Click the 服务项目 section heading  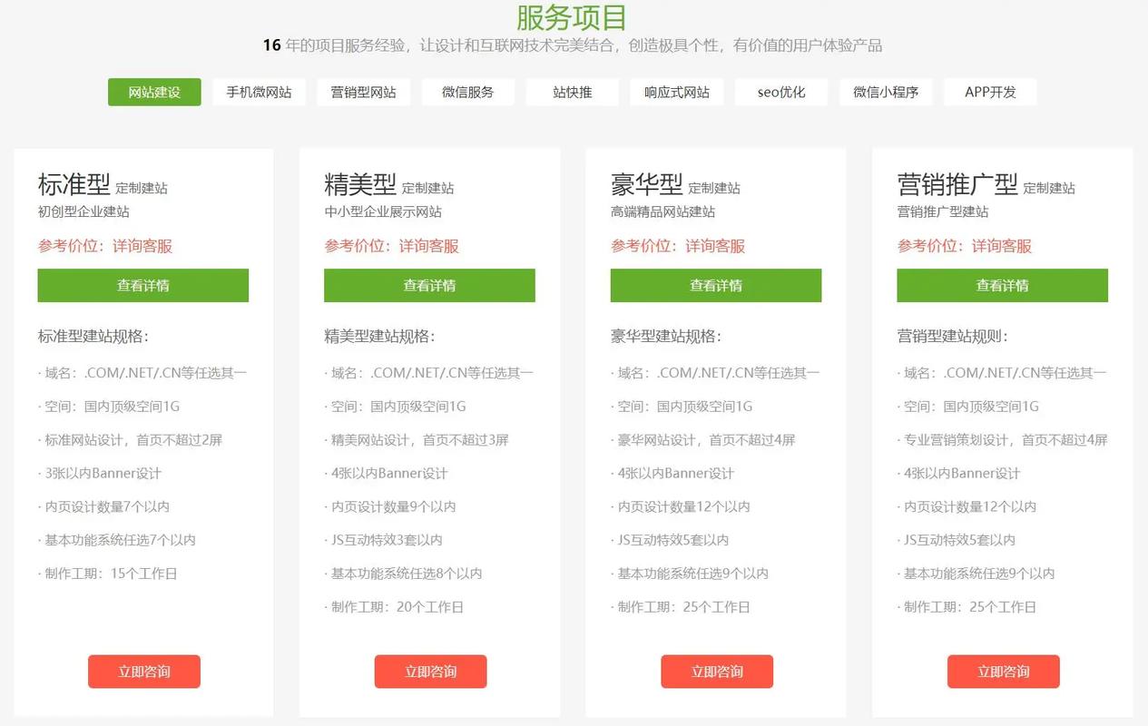click(572, 17)
